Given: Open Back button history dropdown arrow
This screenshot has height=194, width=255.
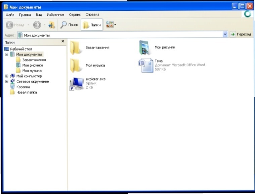Looking at the screenshot, I should (x=28, y=25).
